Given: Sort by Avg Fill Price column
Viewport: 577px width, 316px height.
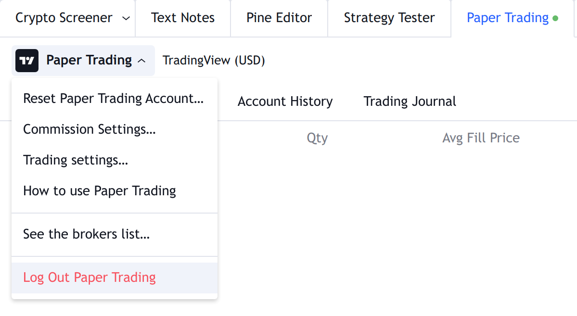Looking at the screenshot, I should pyautogui.click(x=481, y=138).
